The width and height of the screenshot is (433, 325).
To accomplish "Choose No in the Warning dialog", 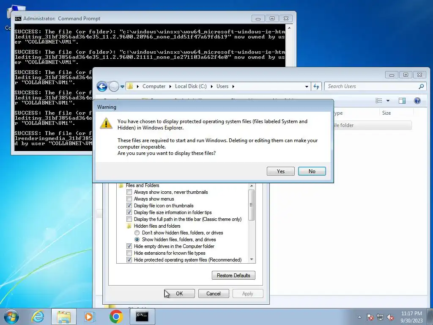I will pos(312,171).
